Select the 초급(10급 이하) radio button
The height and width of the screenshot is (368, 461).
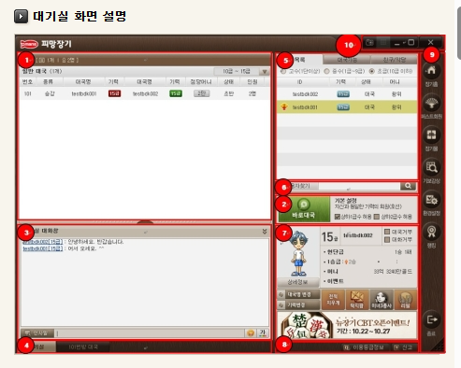point(371,71)
